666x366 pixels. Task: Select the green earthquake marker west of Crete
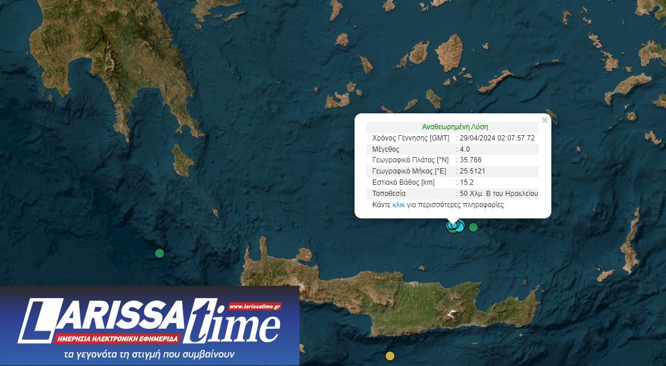[x=159, y=253]
